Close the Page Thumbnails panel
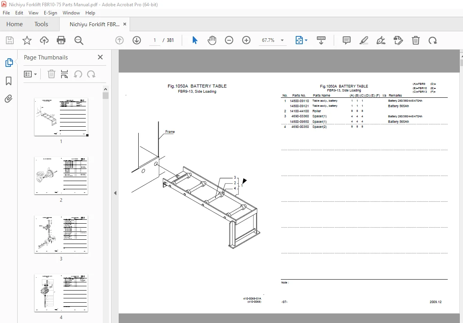The image size is (463, 323). click(100, 57)
